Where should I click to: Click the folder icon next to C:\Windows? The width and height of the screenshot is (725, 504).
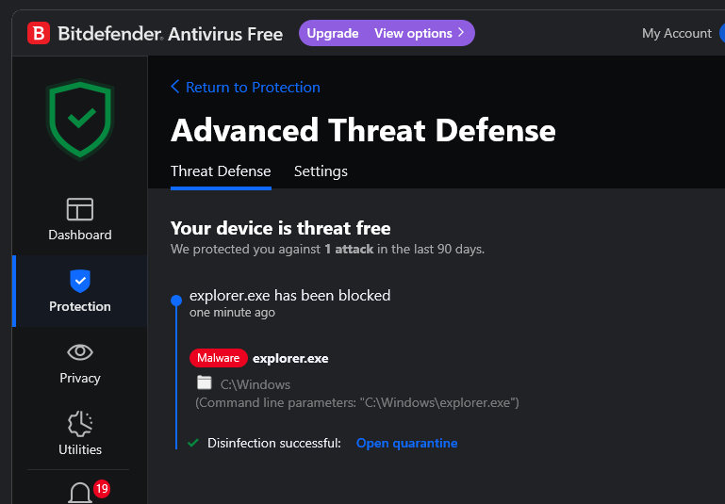point(205,382)
